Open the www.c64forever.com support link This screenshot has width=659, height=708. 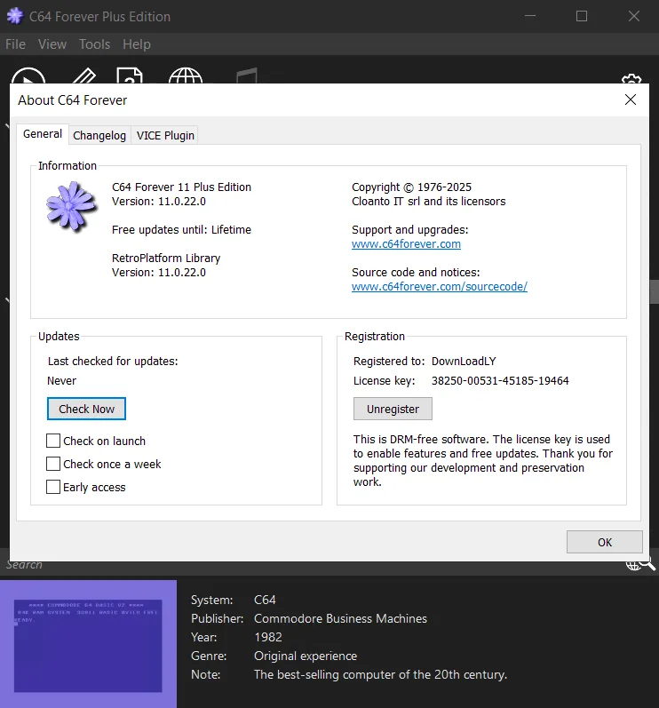tap(406, 243)
